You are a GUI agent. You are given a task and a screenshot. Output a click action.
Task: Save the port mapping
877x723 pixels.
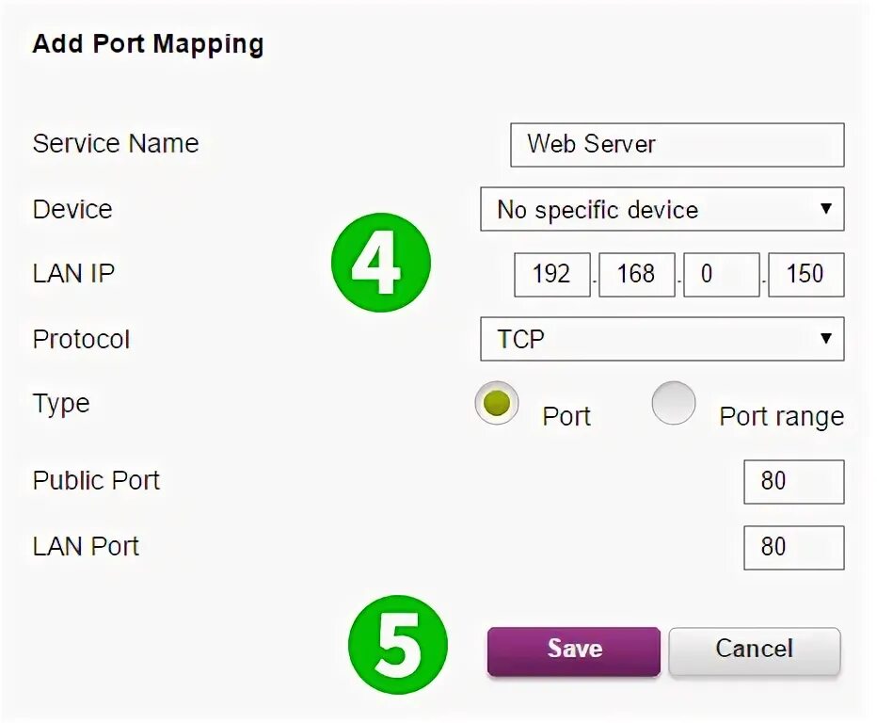click(574, 651)
